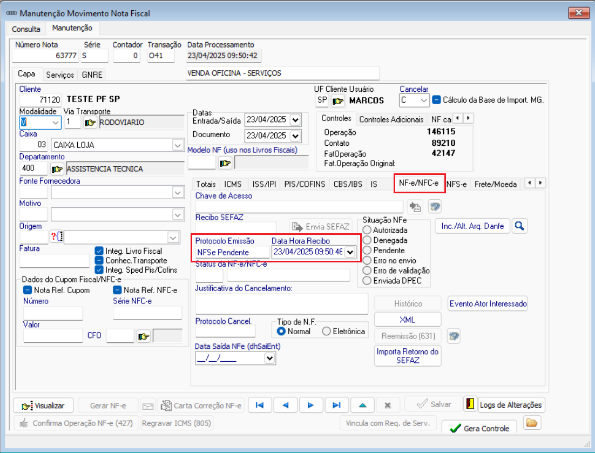Go to the first record navigation arrow
The image size is (595, 453).
(260, 405)
